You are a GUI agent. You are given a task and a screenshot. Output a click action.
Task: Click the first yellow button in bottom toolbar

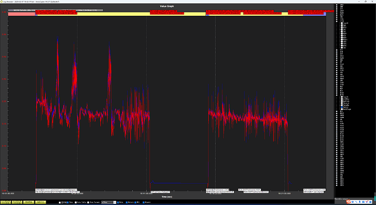coord(6,202)
